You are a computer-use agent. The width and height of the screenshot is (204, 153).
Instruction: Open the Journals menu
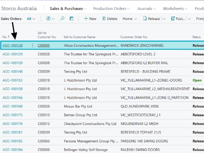146,8
